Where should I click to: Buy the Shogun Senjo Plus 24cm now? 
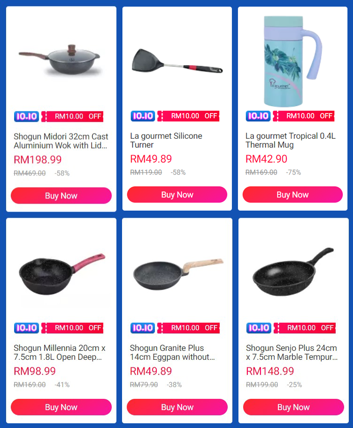tap(293, 407)
